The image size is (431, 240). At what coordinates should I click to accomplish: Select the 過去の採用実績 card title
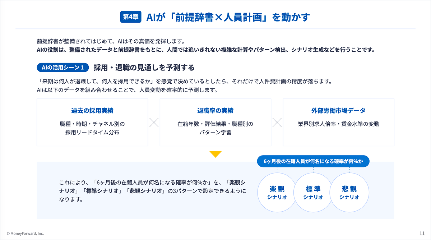click(x=92, y=110)
